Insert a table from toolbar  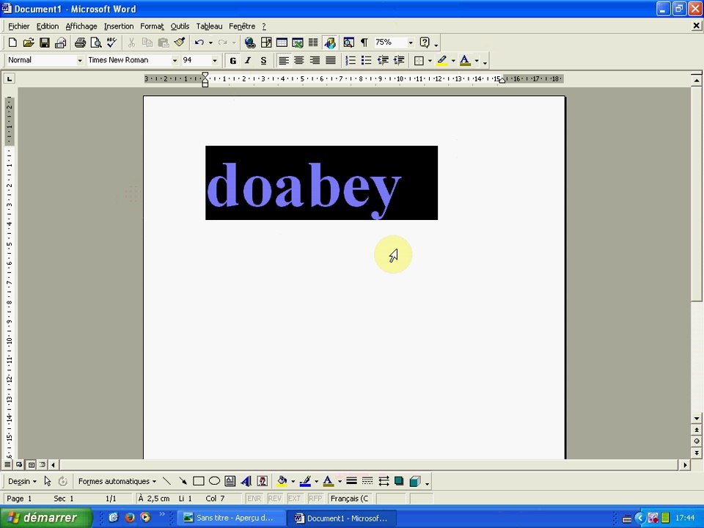tap(282, 43)
